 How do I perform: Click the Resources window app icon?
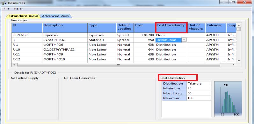point(4,3)
